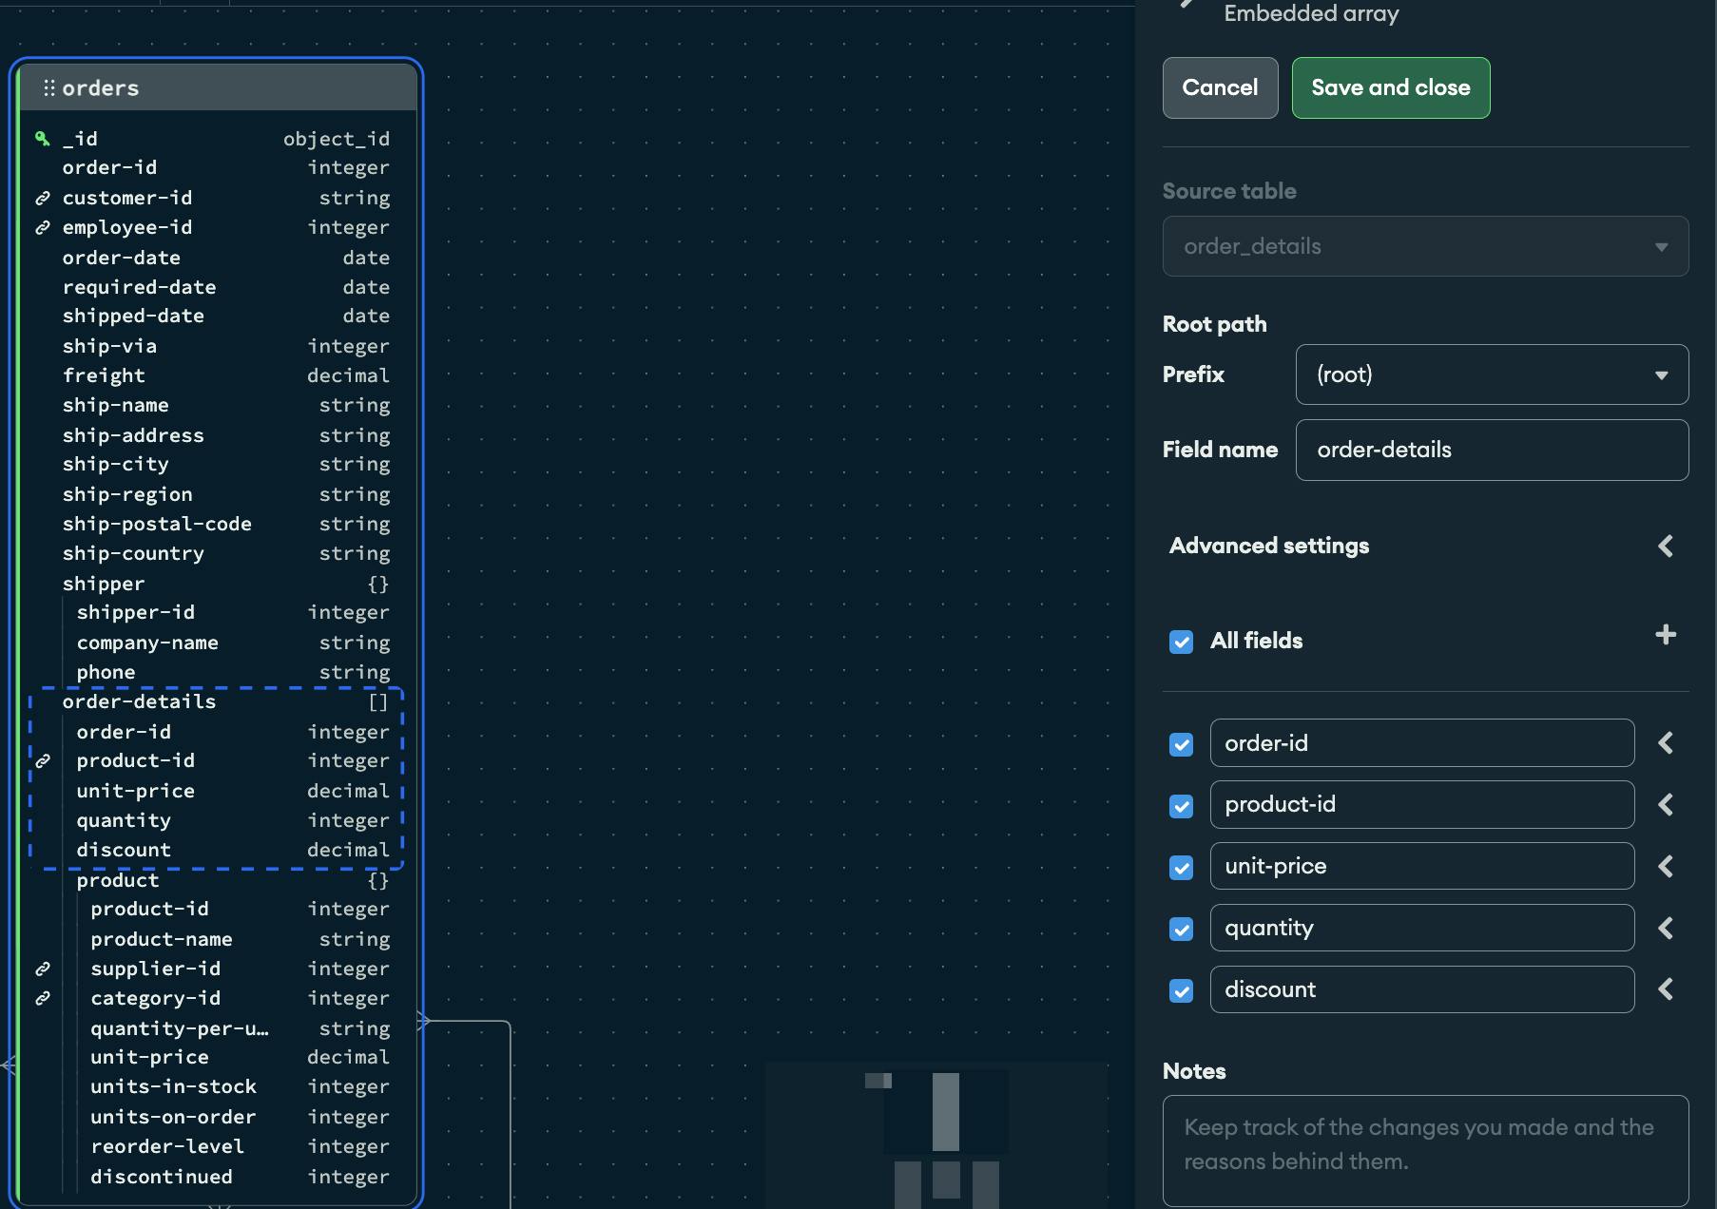1717x1209 pixels.
Task: Select the ship-region field row
Action: (218, 494)
